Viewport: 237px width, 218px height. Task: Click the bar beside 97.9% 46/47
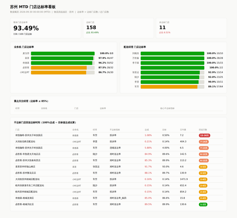[63, 58]
